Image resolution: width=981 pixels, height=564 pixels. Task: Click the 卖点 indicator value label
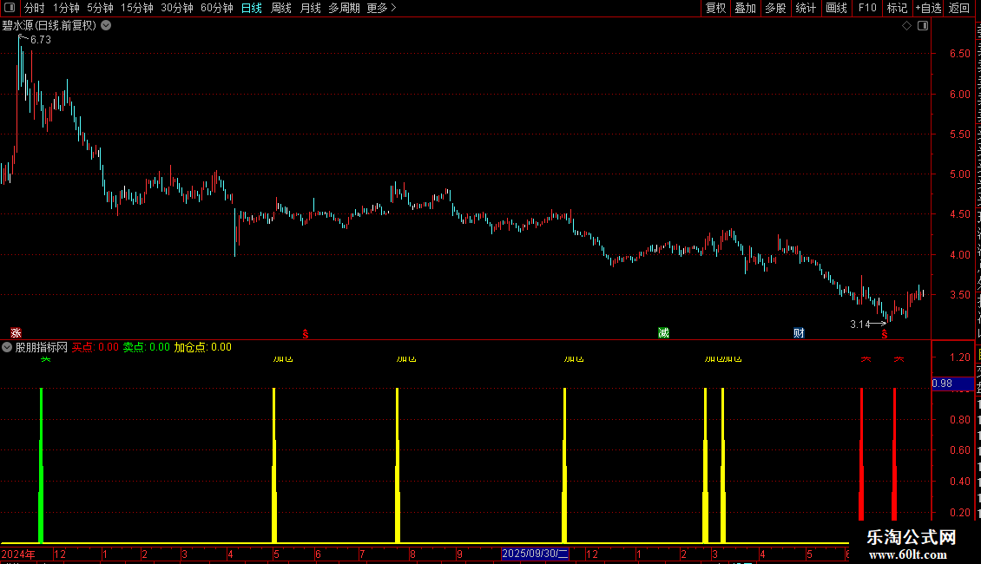(146, 347)
